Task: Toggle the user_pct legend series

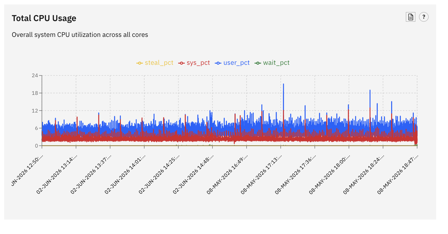Action: [x=232, y=63]
